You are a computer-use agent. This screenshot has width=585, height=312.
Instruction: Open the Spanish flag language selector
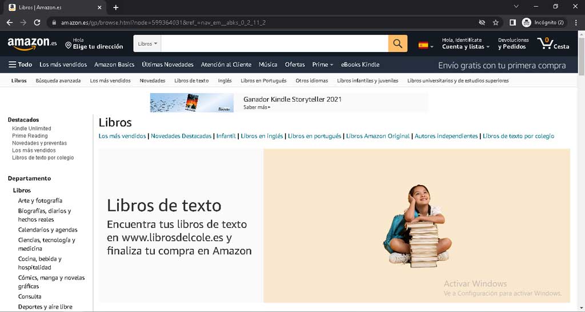coord(426,45)
